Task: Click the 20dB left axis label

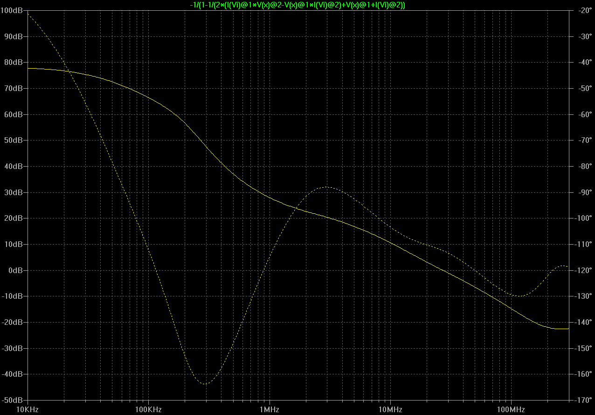Action: click(x=14, y=218)
